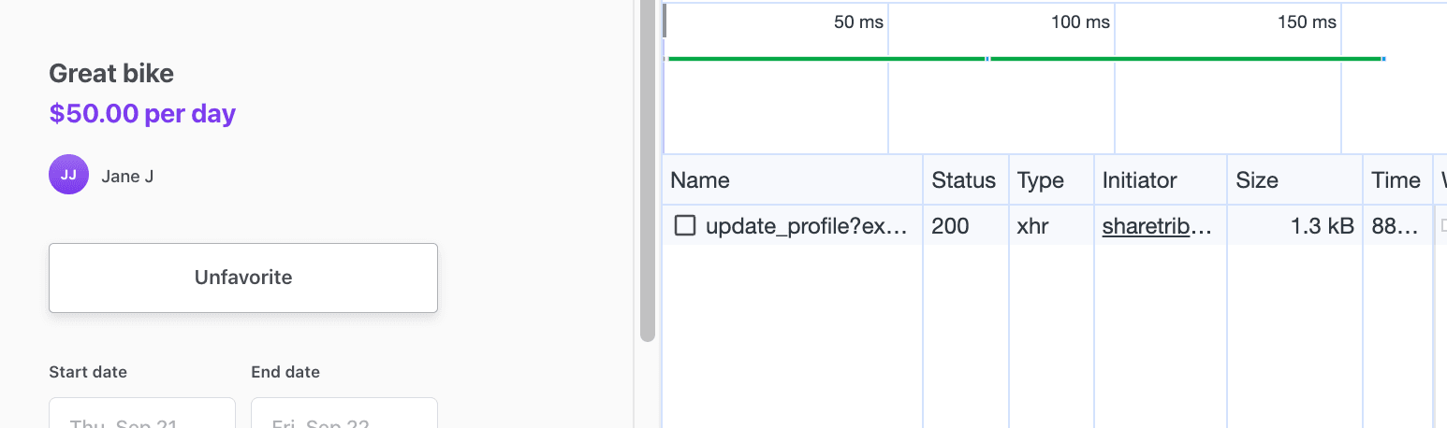Sort requests by the Name column
This screenshot has height=428, width=1447.
tap(700, 180)
